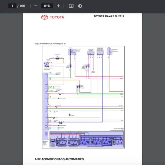Viewport: 165px width, 165px height.
Task: Select the AIRE ACONDICIONADO AUTOMATICO heading
Action: point(59,159)
